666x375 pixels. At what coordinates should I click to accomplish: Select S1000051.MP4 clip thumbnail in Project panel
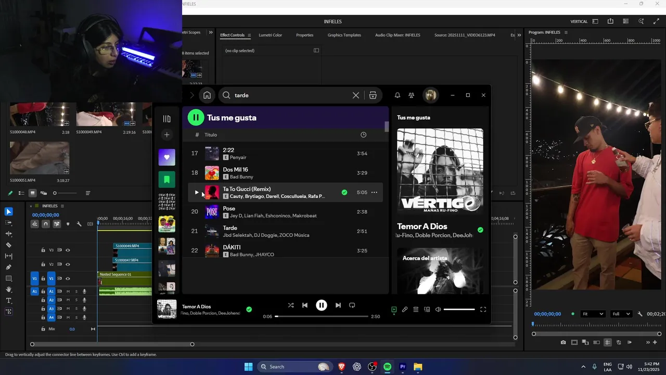(x=40, y=159)
